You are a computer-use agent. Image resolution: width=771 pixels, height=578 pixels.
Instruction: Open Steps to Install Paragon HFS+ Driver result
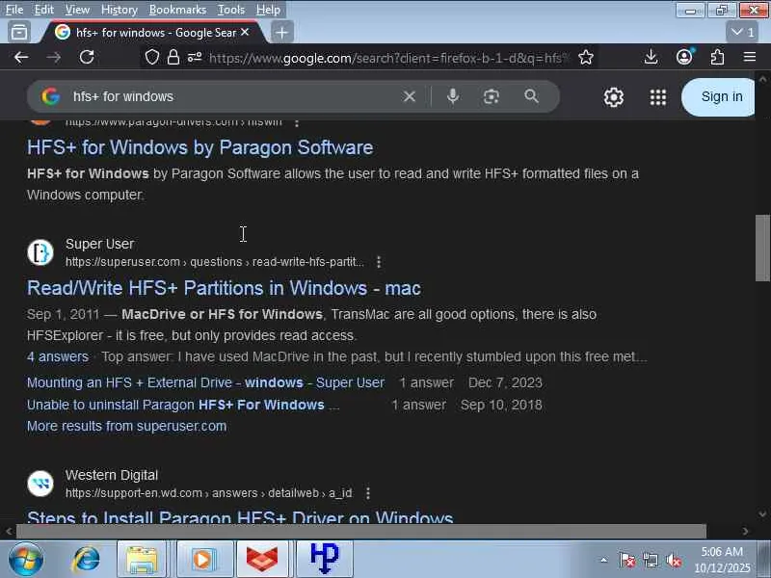(x=240, y=516)
